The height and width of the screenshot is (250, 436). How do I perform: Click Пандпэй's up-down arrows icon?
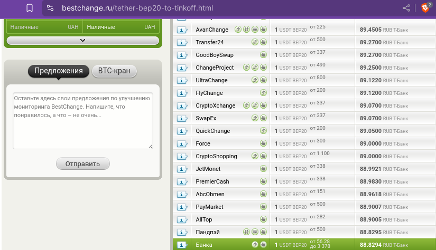pyautogui.click(x=246, y=232)
